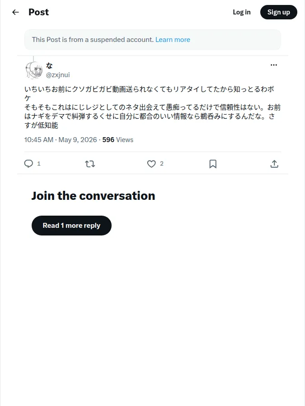Click the display name な
Image resolution: width=305 pixels, height=406 pixels.
tap(49, 66)
